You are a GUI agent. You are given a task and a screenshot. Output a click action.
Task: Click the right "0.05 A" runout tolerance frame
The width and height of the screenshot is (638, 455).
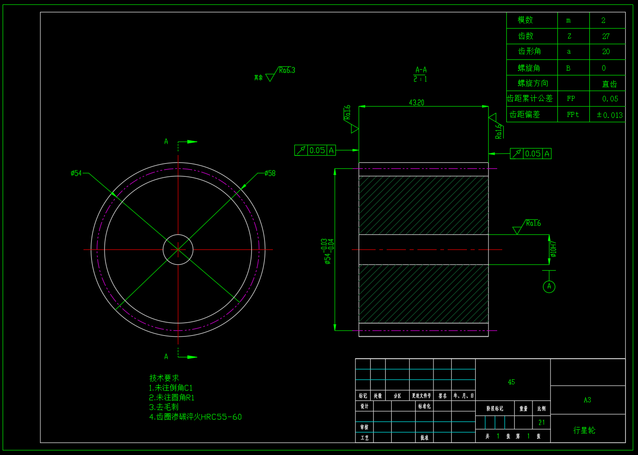point(531,154)
